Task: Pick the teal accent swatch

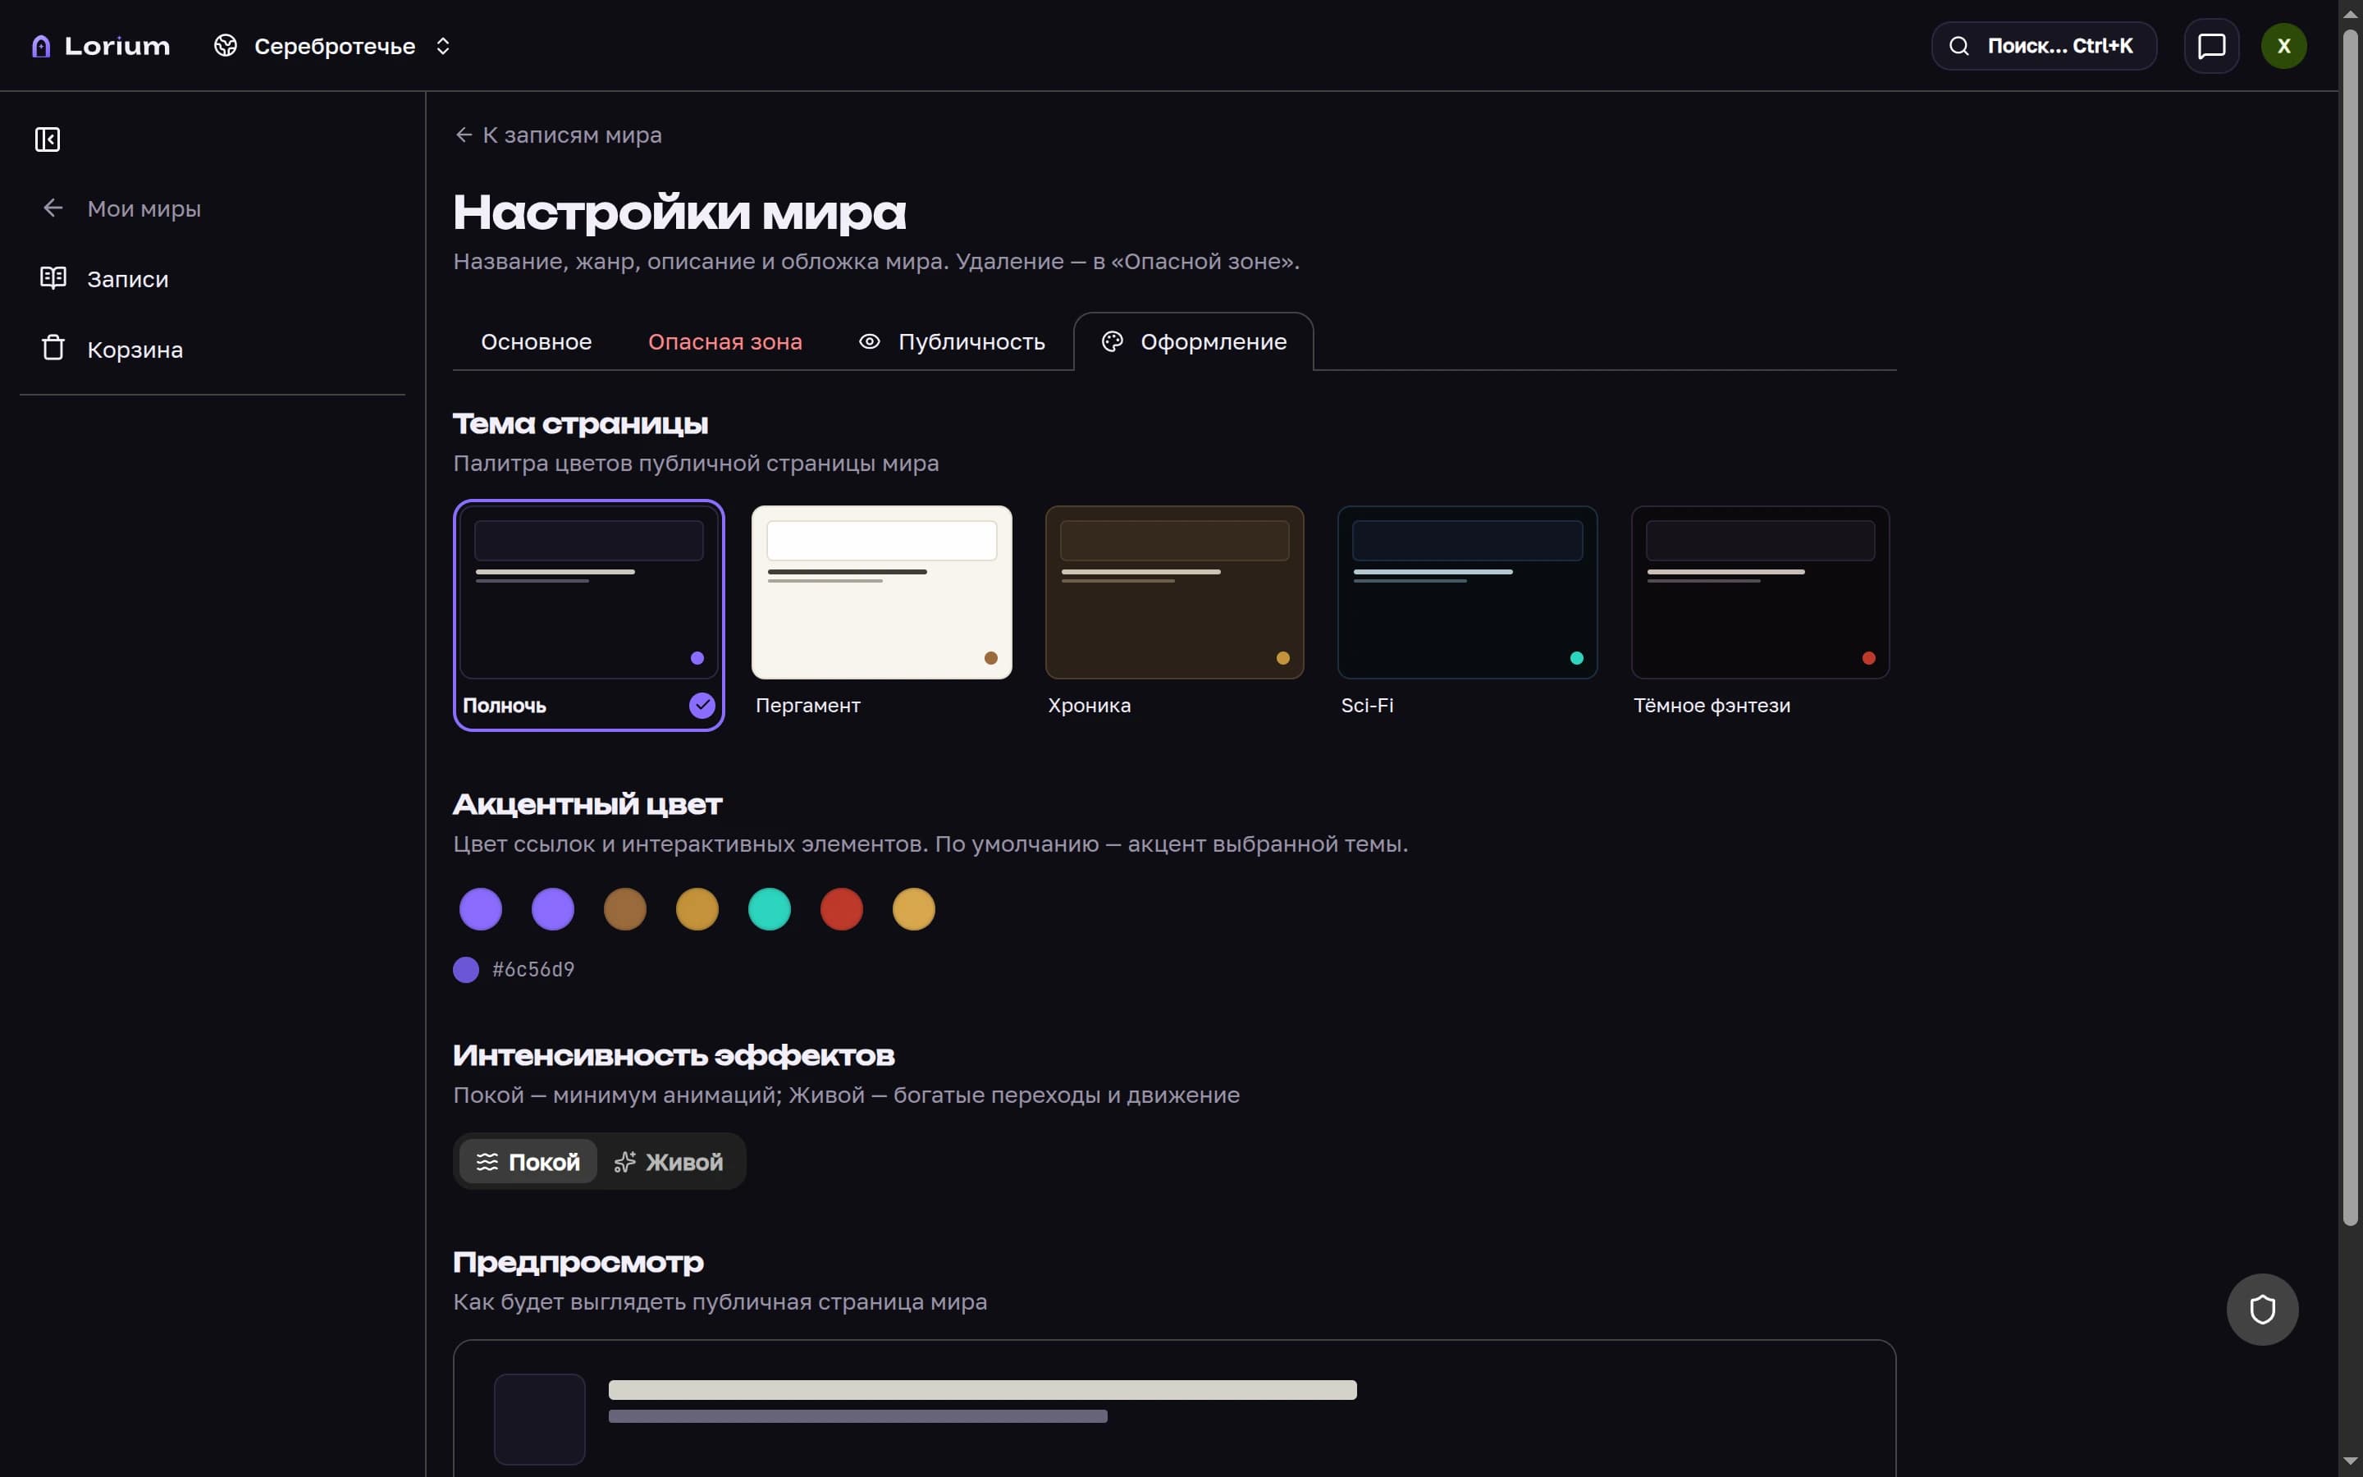Action: pos(770,909)
